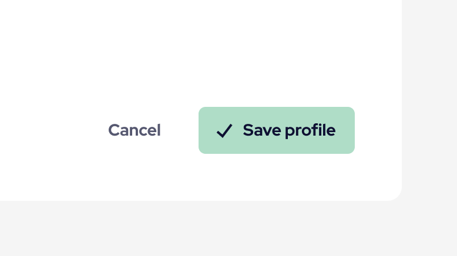
Task: Click the checkmark icon on Save profile
Action: point(224,131)
